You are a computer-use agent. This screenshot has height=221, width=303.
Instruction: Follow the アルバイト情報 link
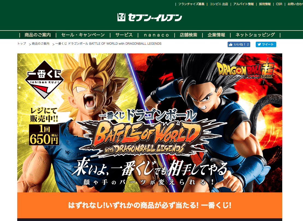243,4
